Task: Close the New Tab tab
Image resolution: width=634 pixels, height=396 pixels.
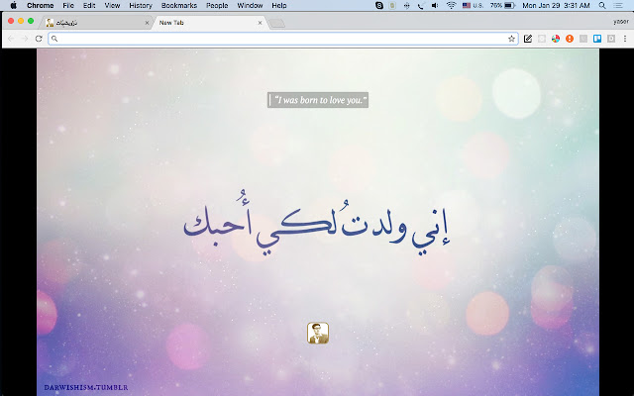Action: tap(260, 23)
